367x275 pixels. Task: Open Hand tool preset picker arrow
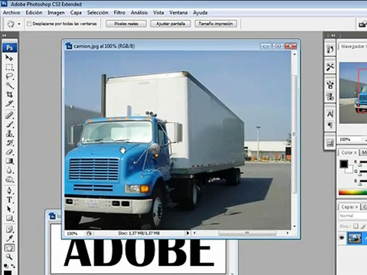point(19,24)
